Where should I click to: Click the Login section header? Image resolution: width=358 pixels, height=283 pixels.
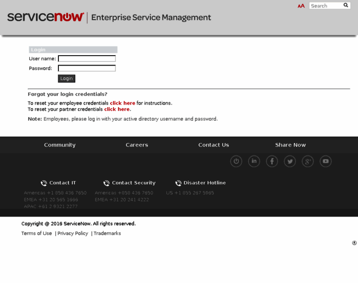73,50
